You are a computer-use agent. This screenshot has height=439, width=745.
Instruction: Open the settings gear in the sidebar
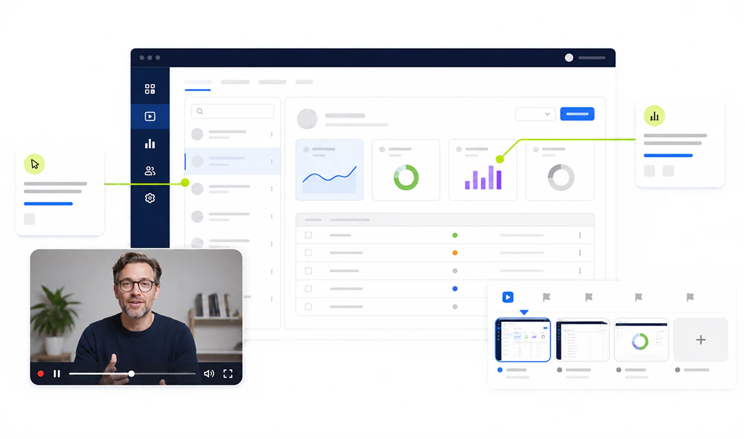[x=150, y=198]
